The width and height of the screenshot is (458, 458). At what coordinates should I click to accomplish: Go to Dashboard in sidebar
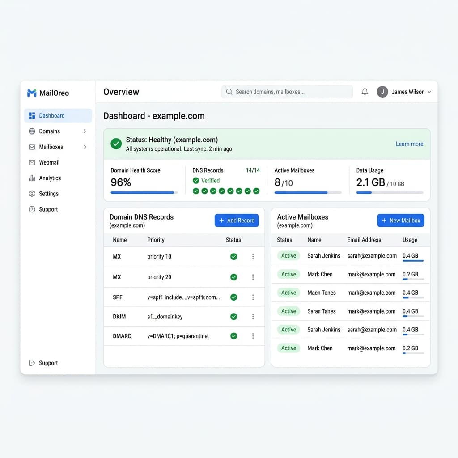coord(58,116)
